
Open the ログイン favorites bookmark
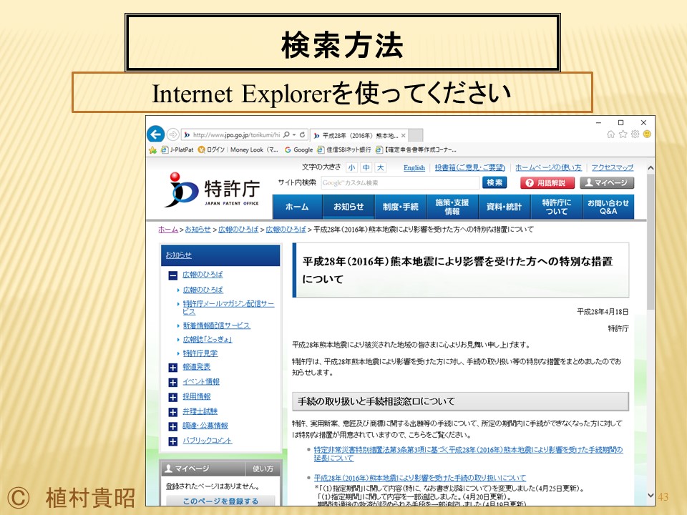tap(211, 149)
